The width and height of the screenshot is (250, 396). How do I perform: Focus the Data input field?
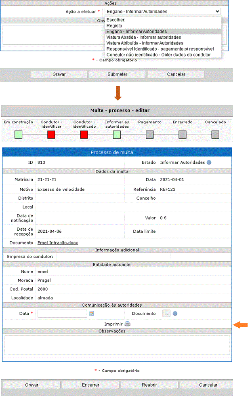(62, 314)
